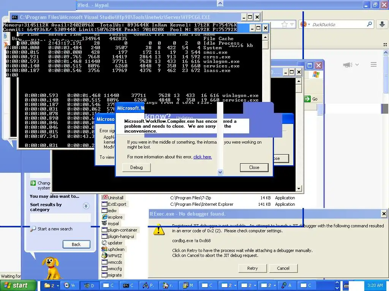The width and height of the screenshot is (389, 291).
Task: Switch to Mypal raccoon taskbar item
Action: point(90,286)
